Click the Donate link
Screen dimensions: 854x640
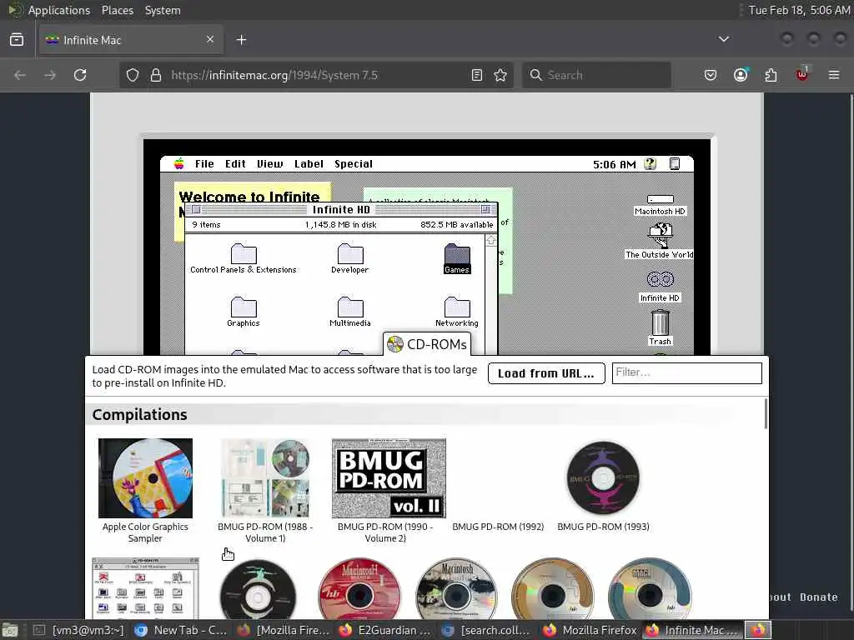(818, 597)
